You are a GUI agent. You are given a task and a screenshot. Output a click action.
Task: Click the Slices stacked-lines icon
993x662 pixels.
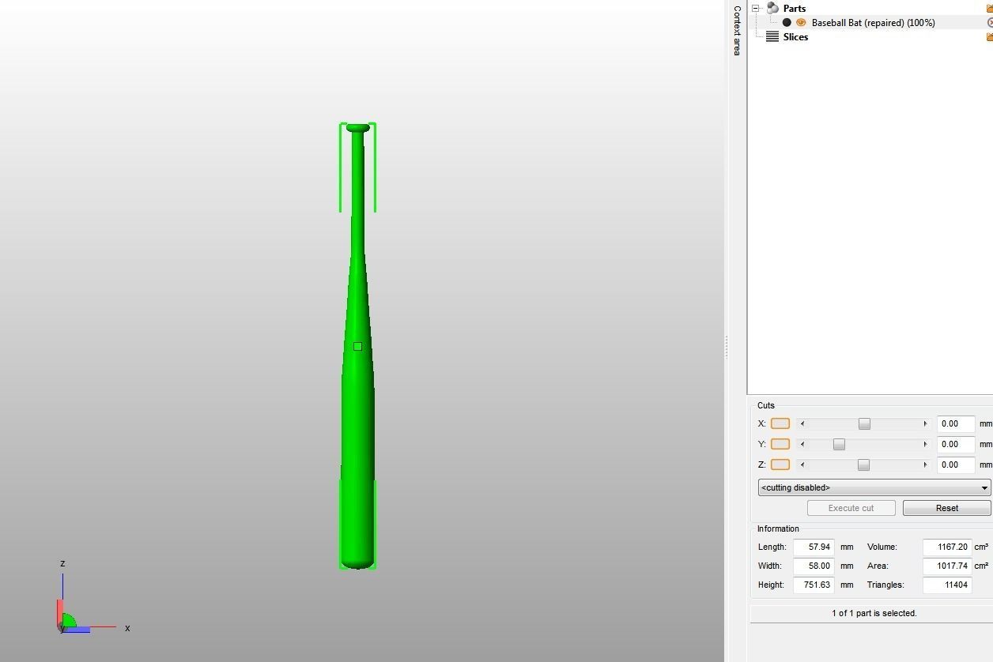772,37
